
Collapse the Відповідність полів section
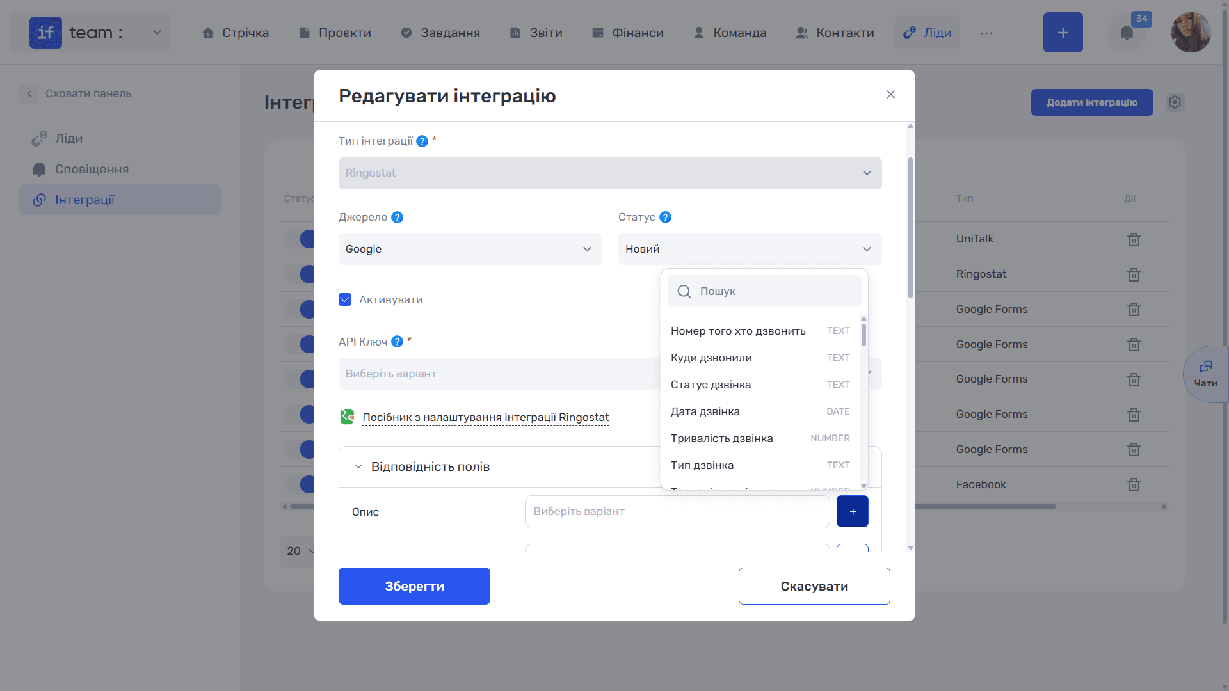click(358, 466)
